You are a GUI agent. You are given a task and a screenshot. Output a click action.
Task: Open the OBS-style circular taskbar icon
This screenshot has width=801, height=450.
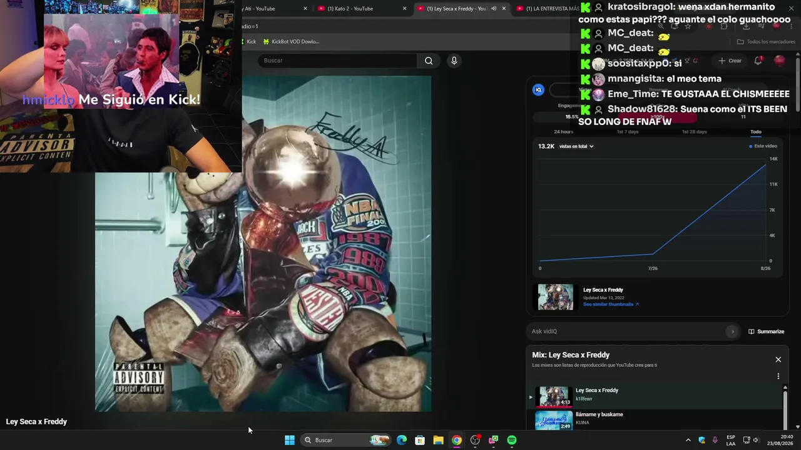pyautogui.click(x=475, y=440)
